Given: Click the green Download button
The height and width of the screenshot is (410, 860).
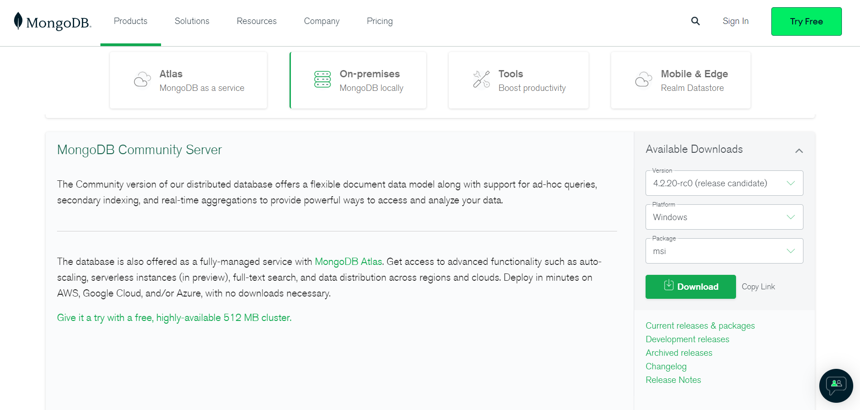Looking at the screenshot, I should (690, 287).
